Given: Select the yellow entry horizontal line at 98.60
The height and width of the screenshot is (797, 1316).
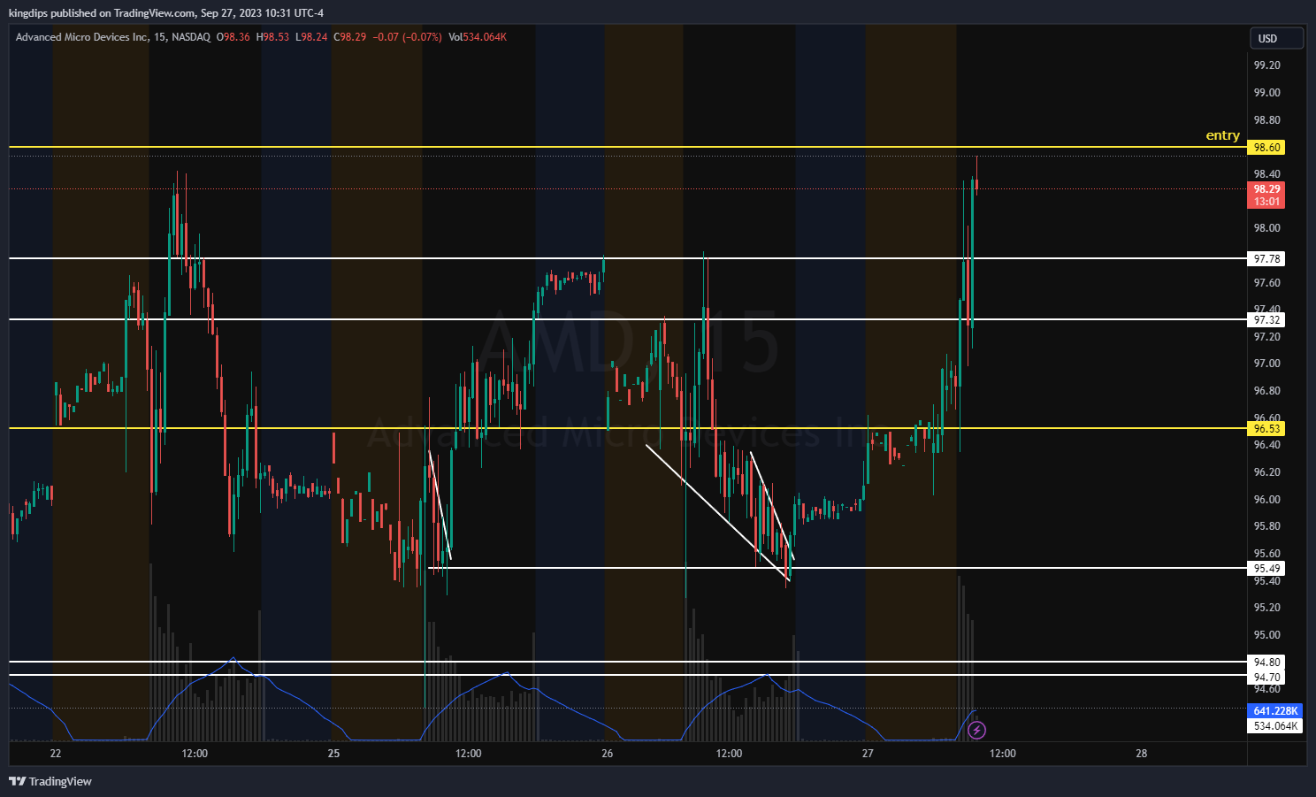Looking at the screenshot, I should [628, 147].
